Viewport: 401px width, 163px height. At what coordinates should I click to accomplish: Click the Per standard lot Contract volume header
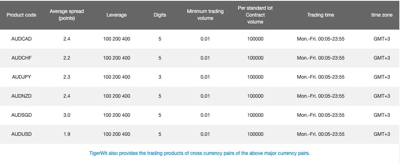(x=255, y=15)
